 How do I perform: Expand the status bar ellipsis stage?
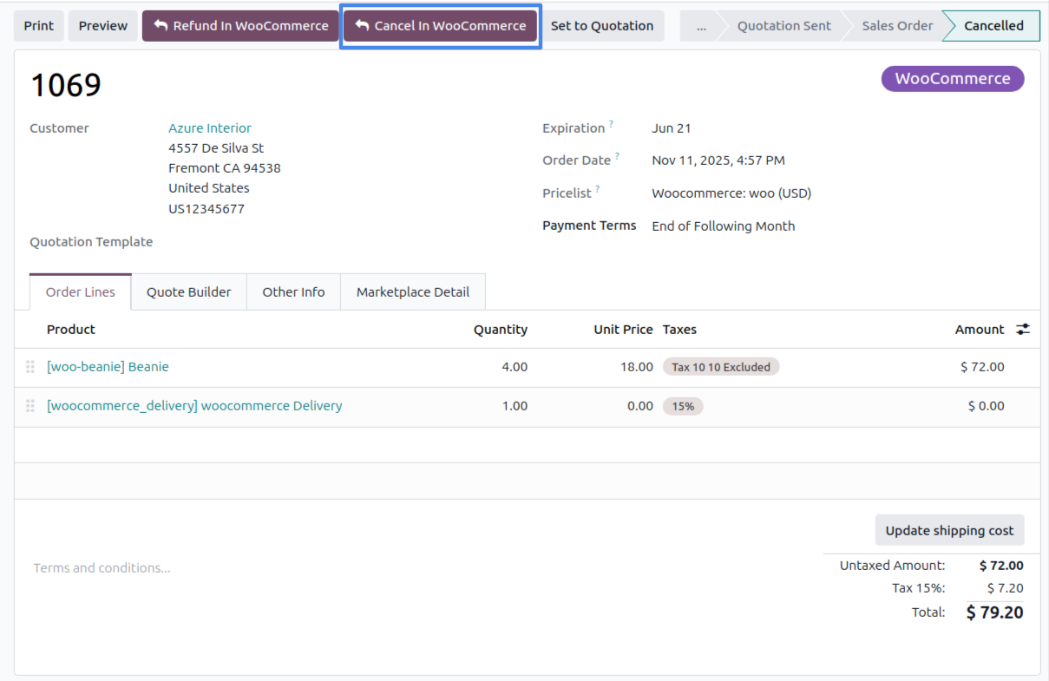[701, 26]
